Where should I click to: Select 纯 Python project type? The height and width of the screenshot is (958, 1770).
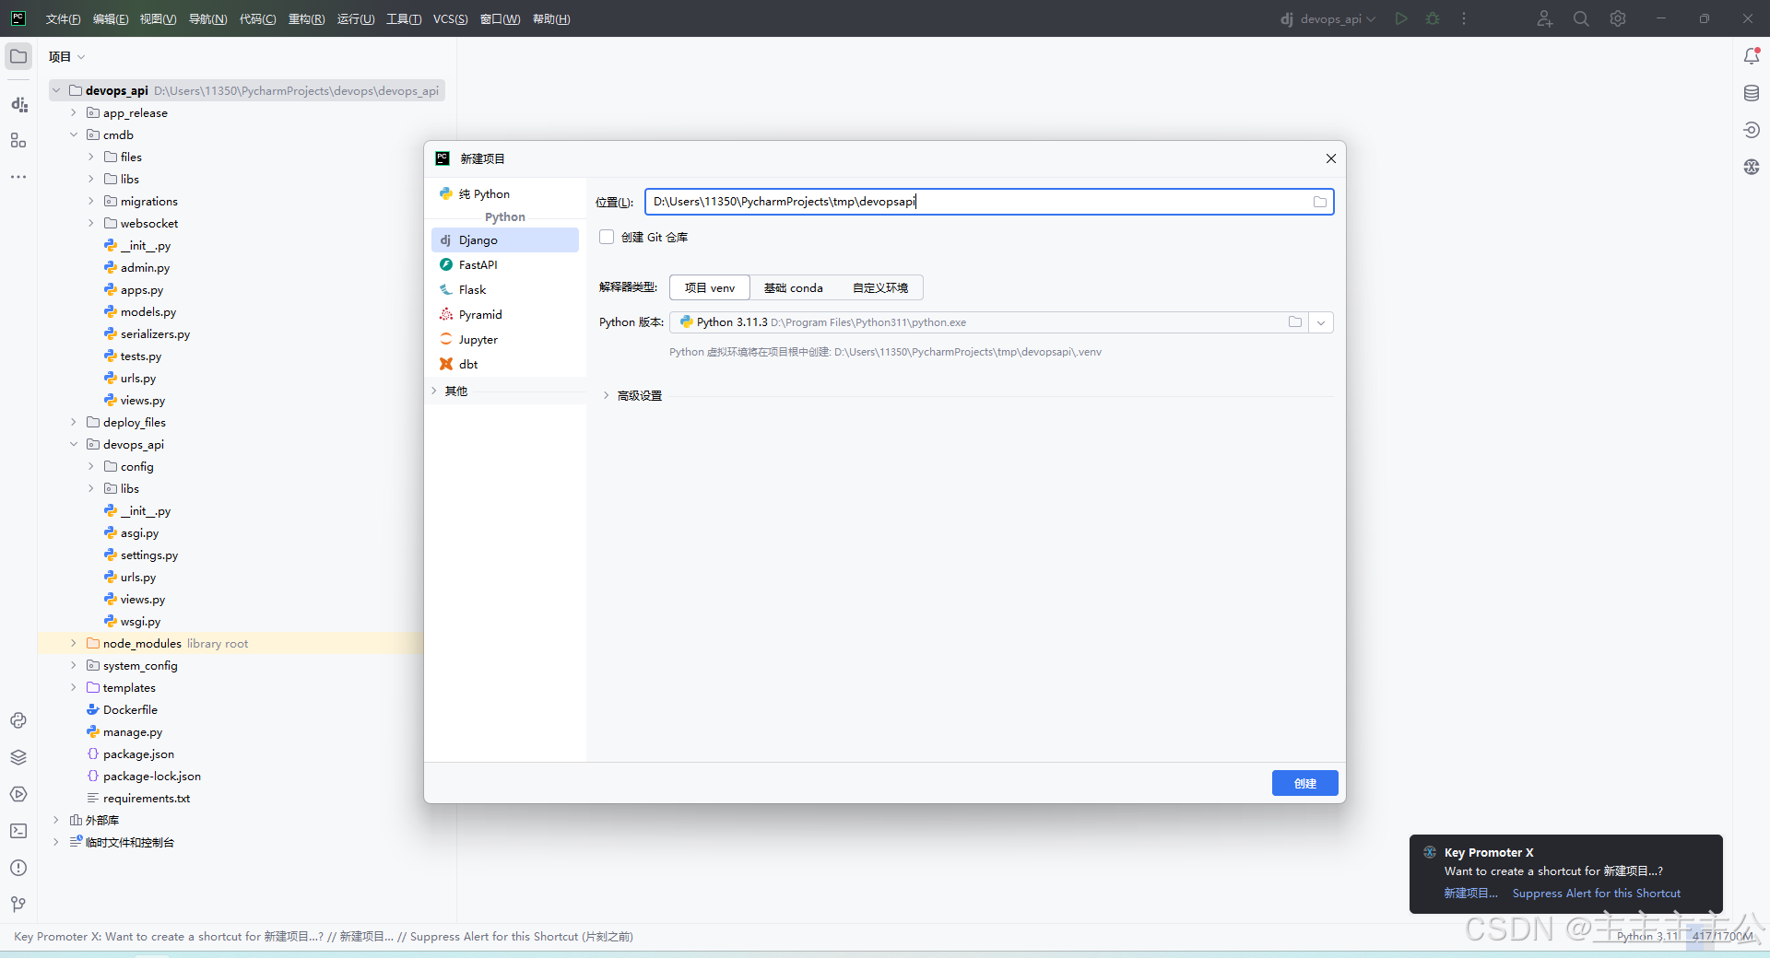(505, 193)
